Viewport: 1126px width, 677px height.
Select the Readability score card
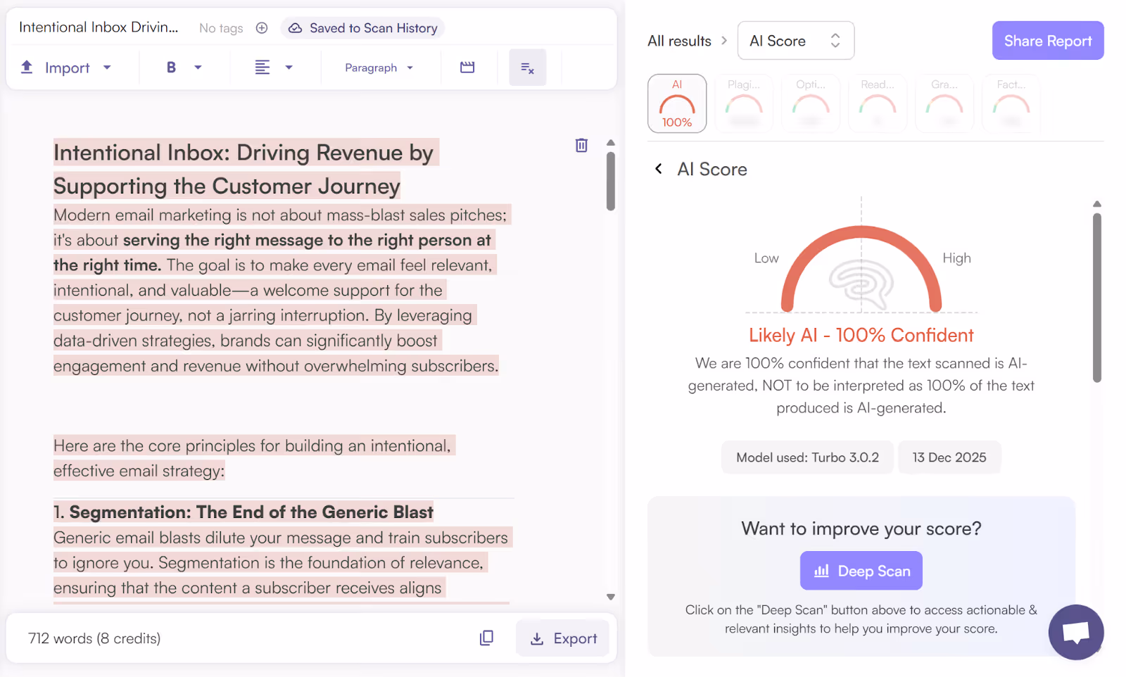(878, 103)
